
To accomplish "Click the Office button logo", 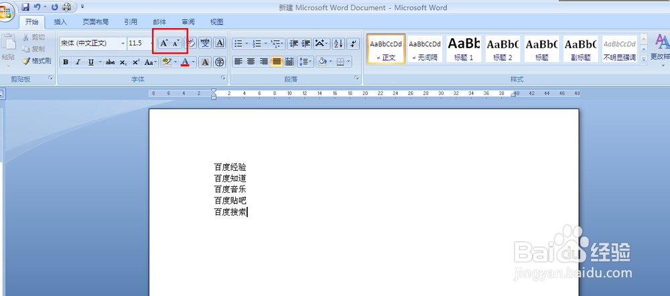I will click(5, 12).
